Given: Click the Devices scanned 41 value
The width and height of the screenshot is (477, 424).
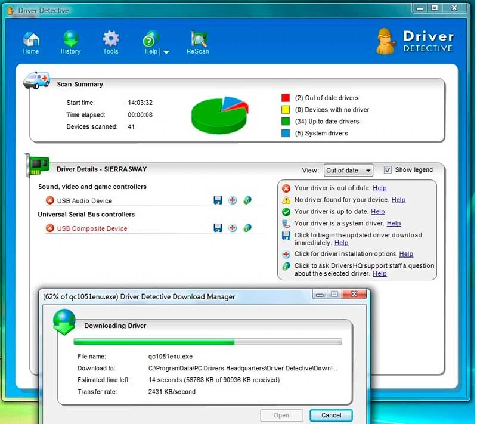Looking at the screenshot, I should [x=131, y=126].
